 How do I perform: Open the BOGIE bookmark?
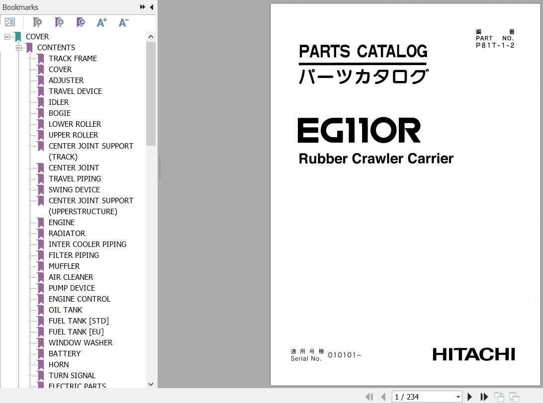(x=60, y=113)
